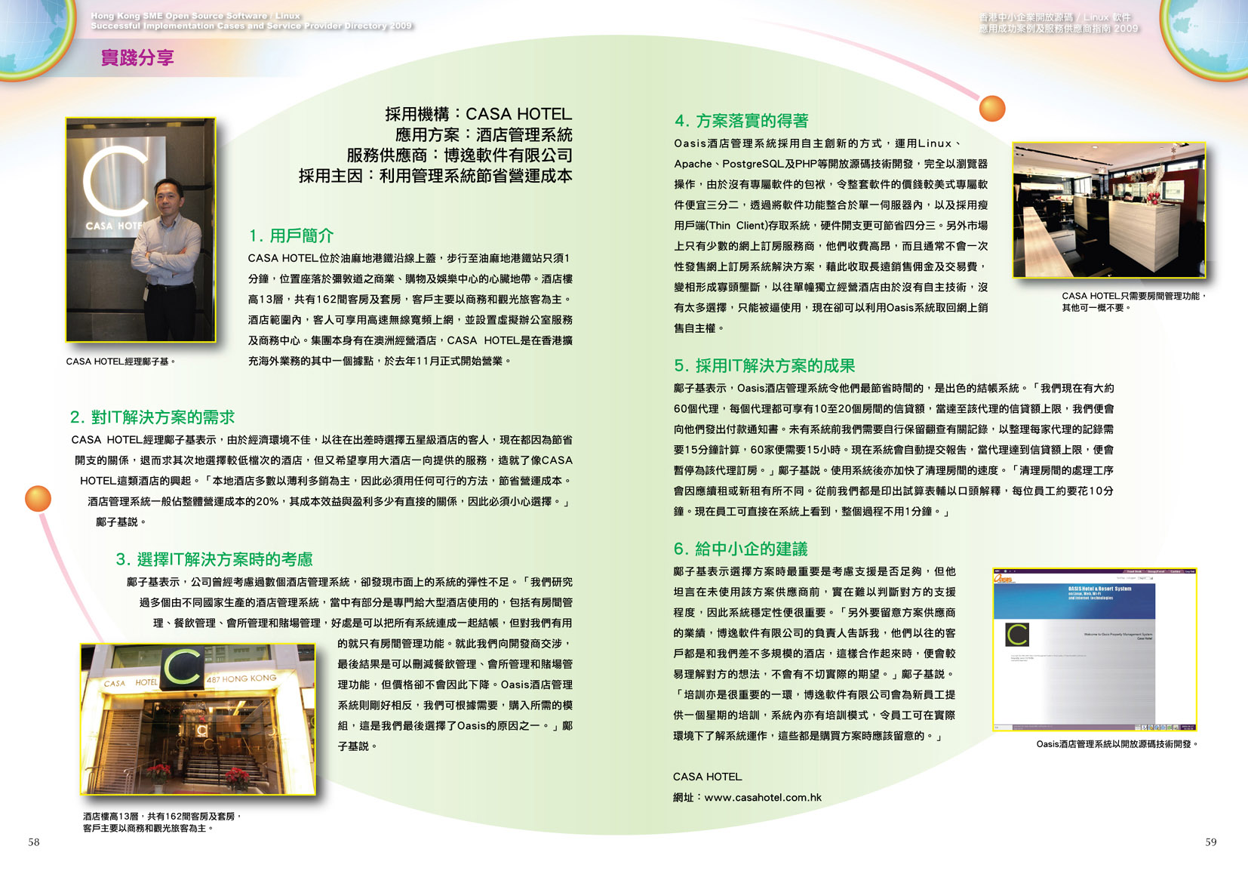Click the heading '實踐分享'
Screen dimensions: 1248x883
pyautogui.click(x=137, y=57)
